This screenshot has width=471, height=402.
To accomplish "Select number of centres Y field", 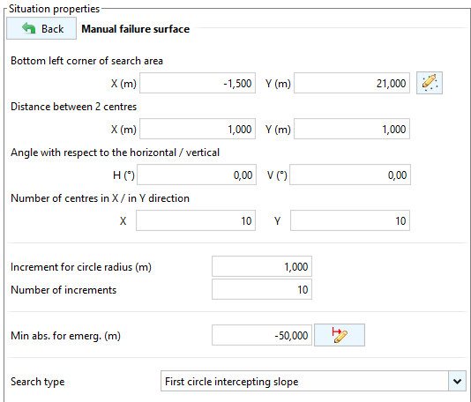I will click(350, 220).
